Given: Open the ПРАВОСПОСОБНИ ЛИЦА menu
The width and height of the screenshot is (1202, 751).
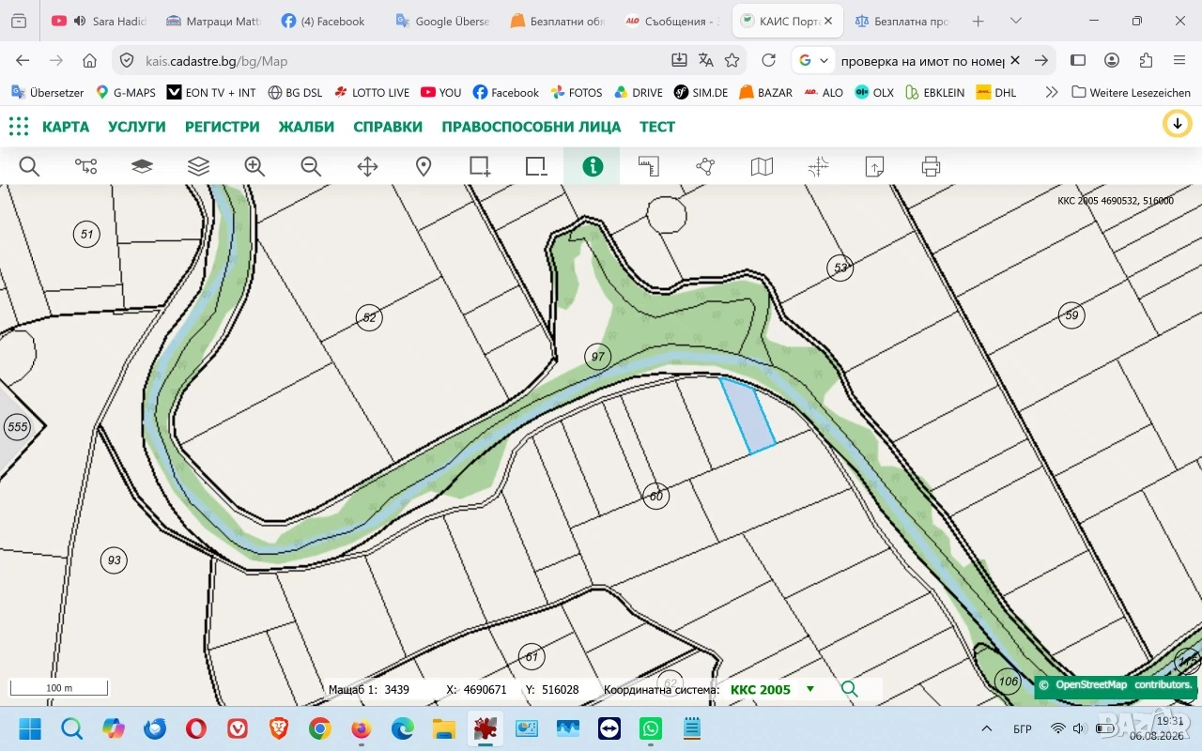Looking at the screenshot, I should pyautogui.click(x=532, y=127).
